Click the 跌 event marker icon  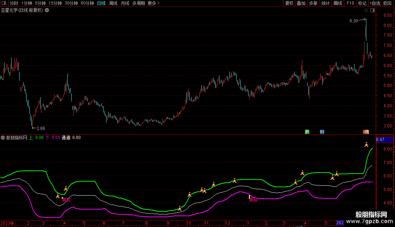coord(307,132)
